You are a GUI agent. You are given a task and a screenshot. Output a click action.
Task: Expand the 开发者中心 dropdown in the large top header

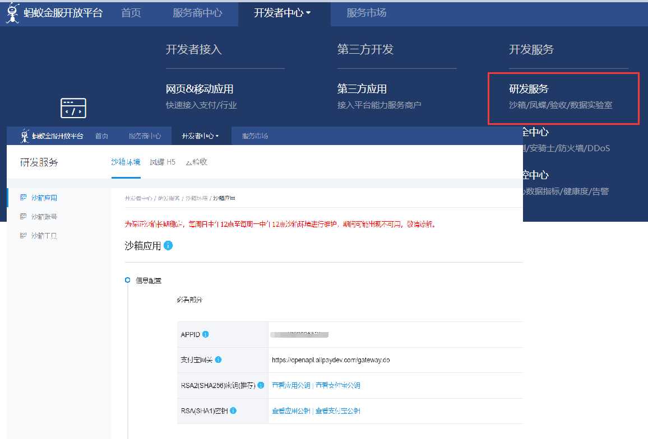283,13
